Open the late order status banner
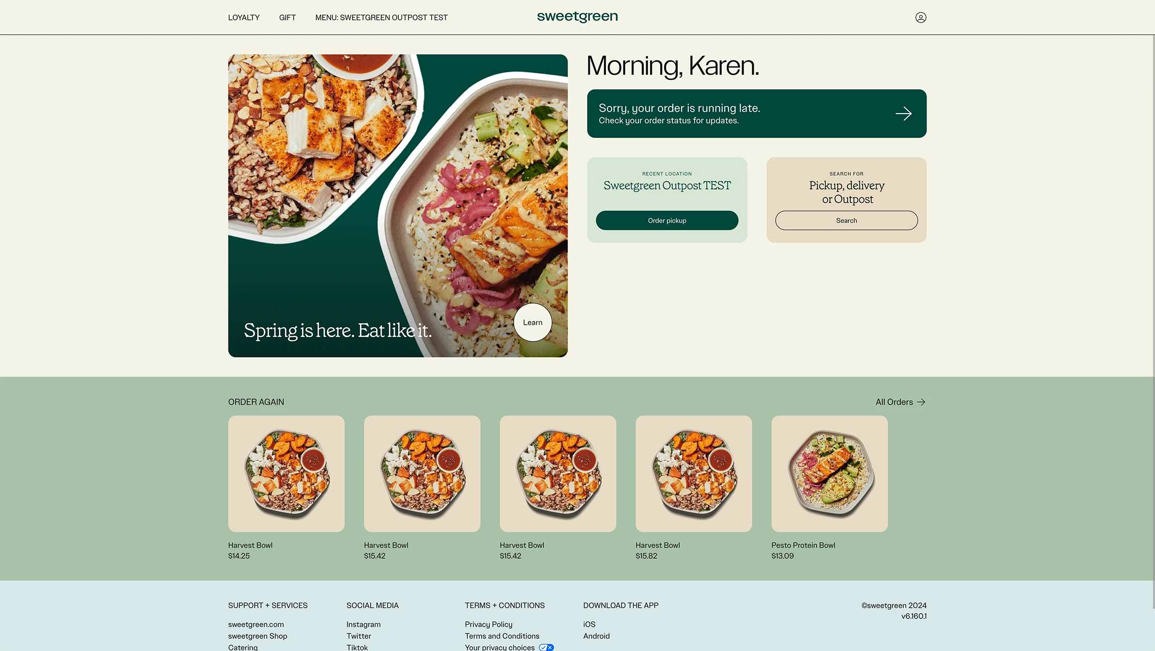1155x651 pixels. [x=757, y=114]
